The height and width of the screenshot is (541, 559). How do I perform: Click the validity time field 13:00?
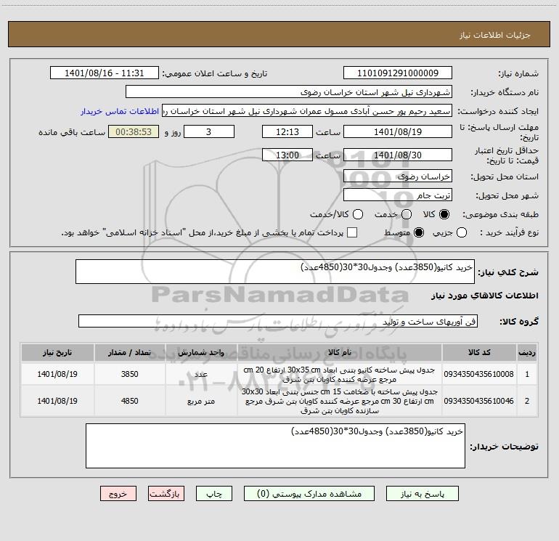[287, 155]
